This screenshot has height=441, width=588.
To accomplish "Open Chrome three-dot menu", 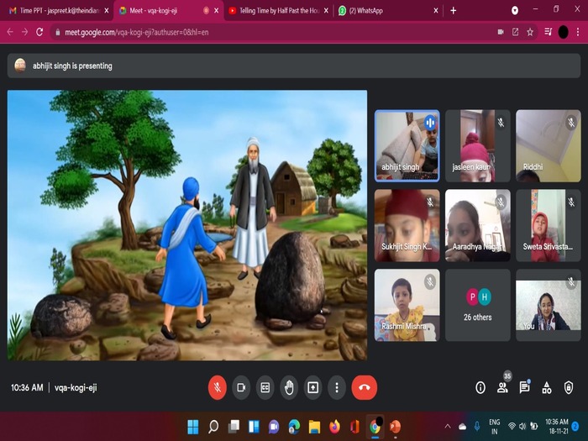I will coord(578,32).
